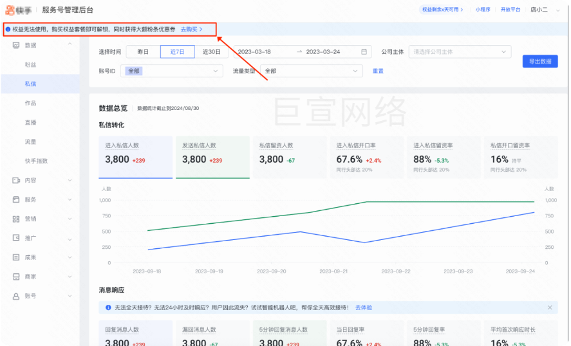The height and width of the screenshot is (346, 571).
Task: Open 私信 in the sidebar
Action: point(31,84)
